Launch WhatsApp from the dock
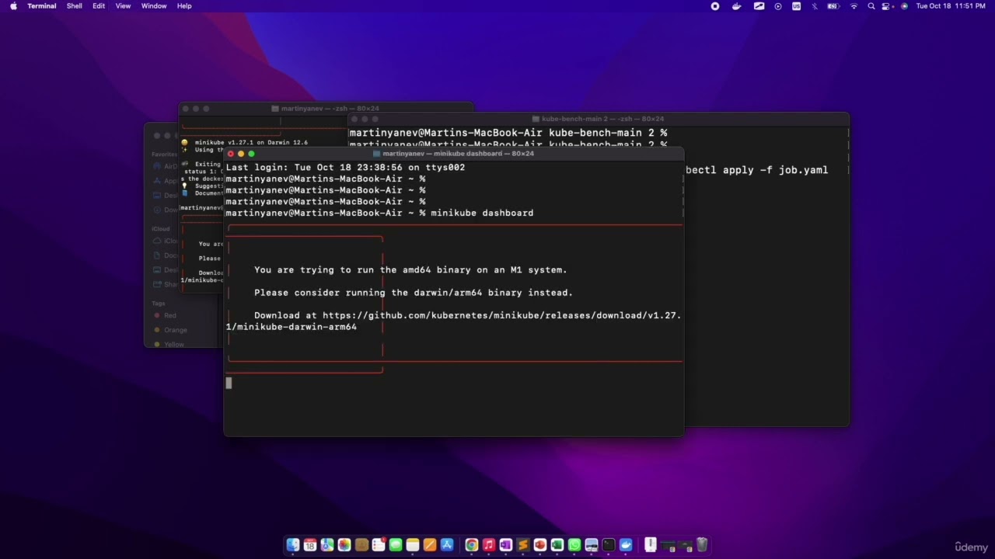This screenshot has height=559, width=995. [x=574, y=545]
